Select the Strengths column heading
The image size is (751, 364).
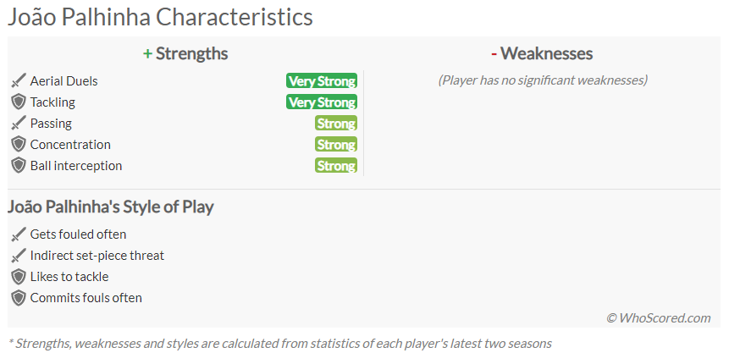(x=185, y=53)
